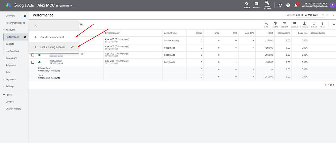The height and width of the screenshot is (143, 336).
Task: Open the Reports icon in header
Action: click(x=256, y=5)
